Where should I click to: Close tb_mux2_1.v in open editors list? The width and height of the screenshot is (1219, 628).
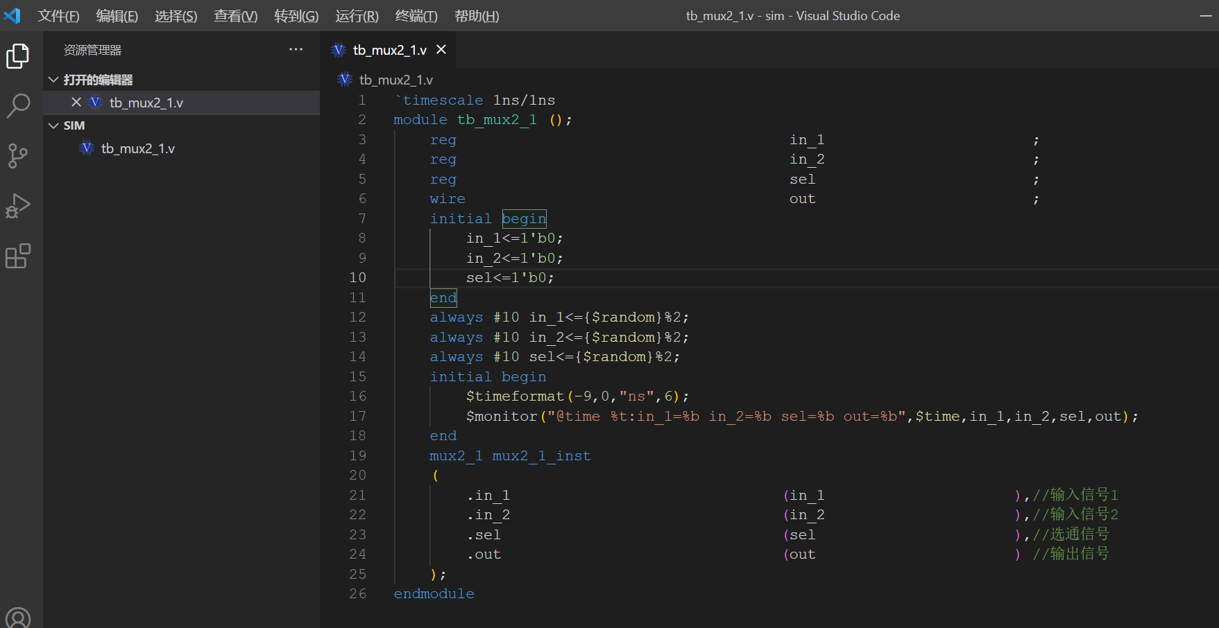[76, 102]
